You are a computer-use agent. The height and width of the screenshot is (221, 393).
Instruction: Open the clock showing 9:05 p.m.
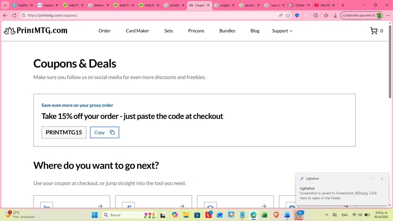(x=381, y=215)
